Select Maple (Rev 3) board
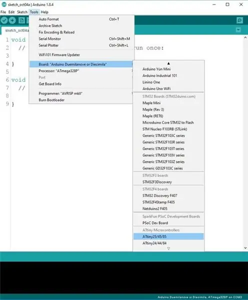248x300 pixels. [168, 109]
